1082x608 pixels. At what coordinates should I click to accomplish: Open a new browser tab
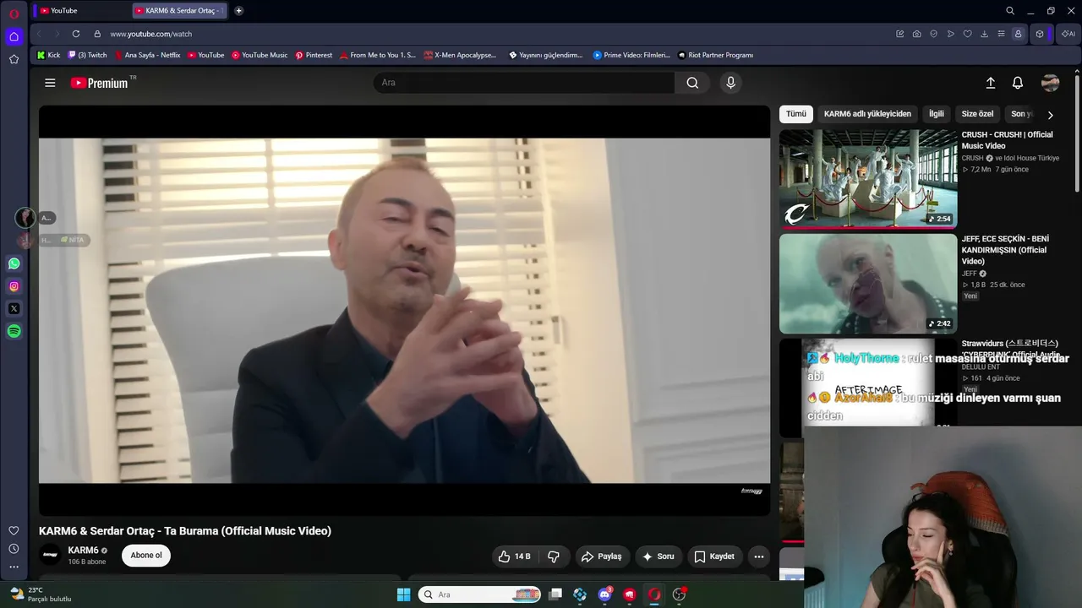pyautogui.click(x=238, y=11)
